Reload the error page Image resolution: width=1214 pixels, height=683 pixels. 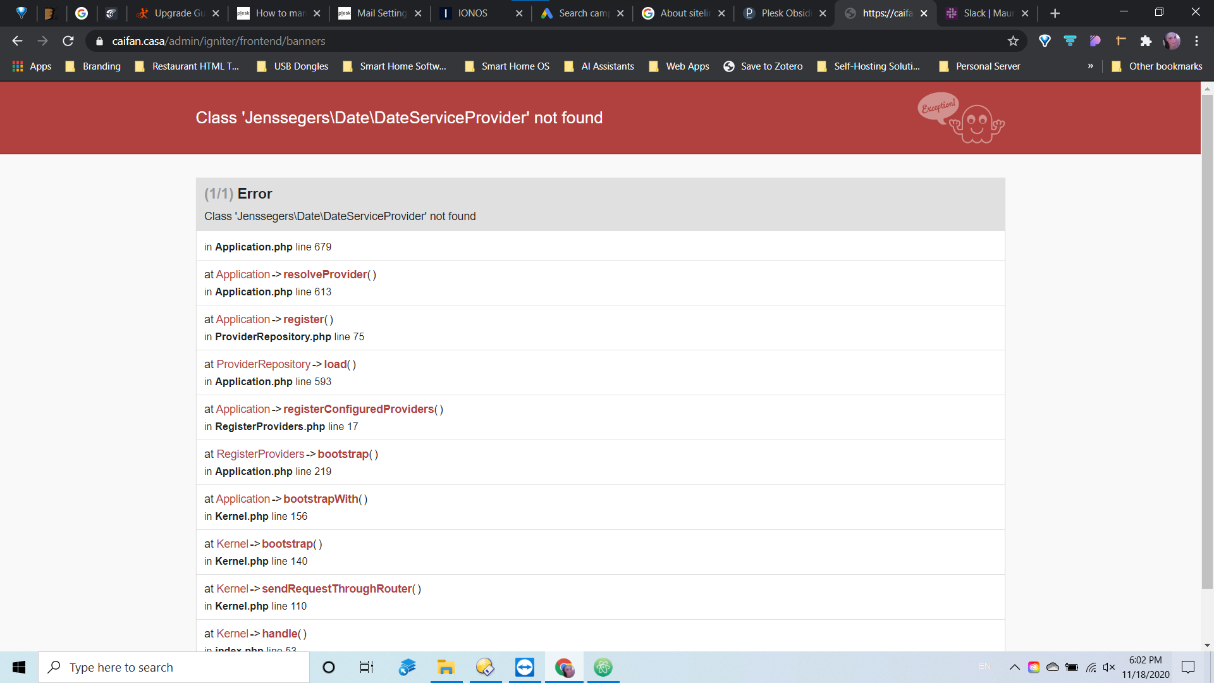point(68,41)
